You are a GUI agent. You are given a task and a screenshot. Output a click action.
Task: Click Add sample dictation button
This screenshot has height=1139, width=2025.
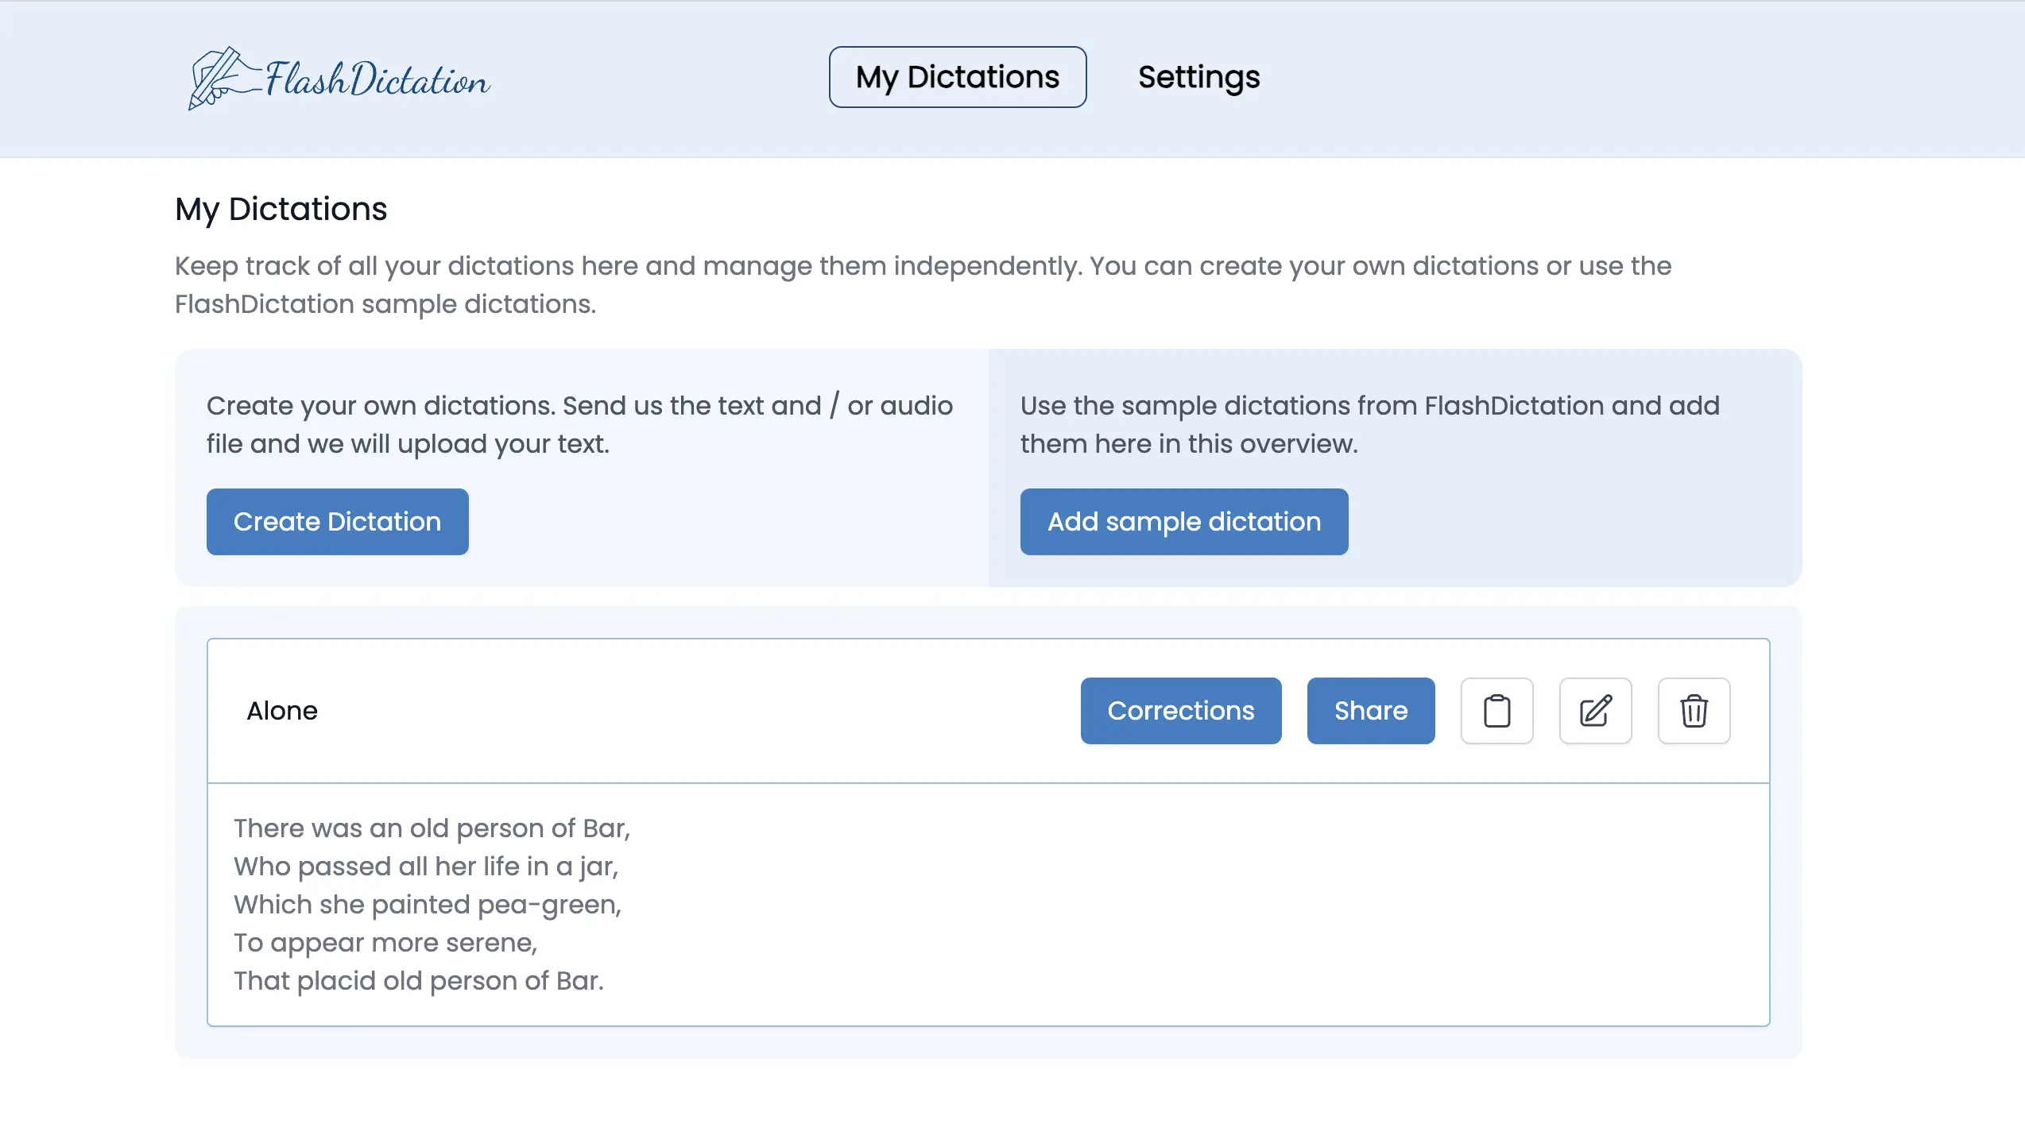pyautogui.click(x=1184, y=521)
